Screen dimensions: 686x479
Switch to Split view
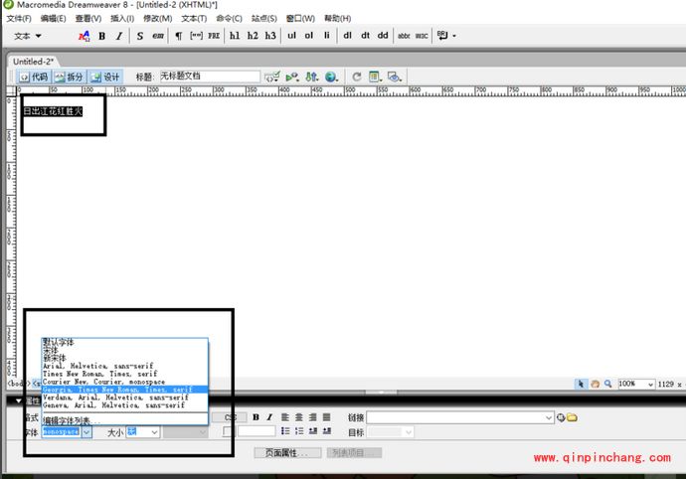[x=69, y=77]
